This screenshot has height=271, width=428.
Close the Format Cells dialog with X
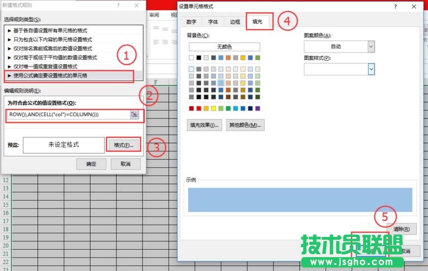[x=414, y=7]
